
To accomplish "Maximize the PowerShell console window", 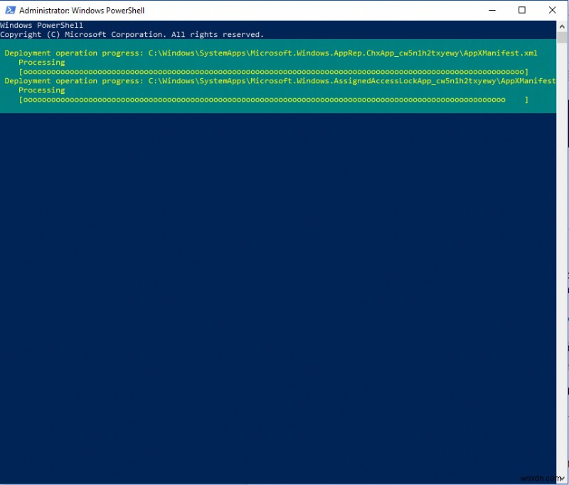I will tap(521, 10).
